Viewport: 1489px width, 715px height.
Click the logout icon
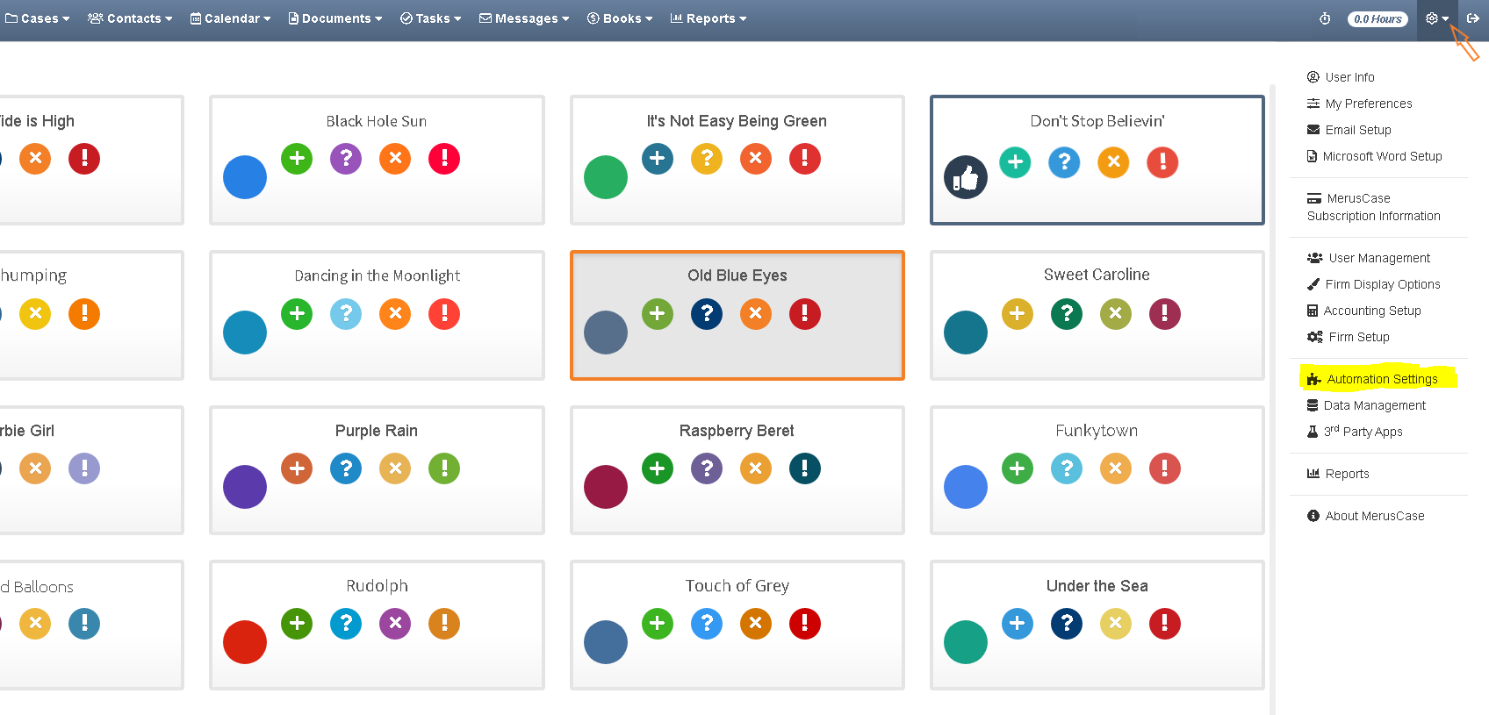pos(1472,18)
